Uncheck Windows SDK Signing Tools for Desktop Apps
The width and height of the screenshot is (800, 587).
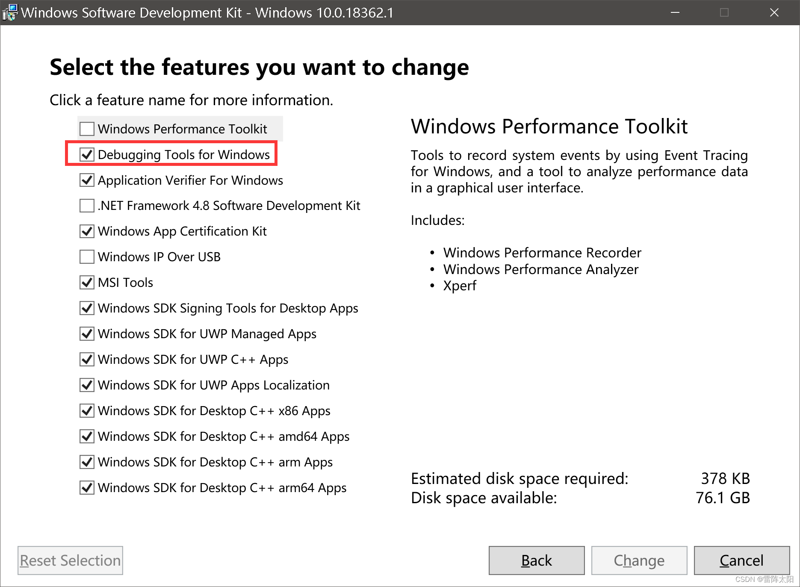tap(87, 308)
